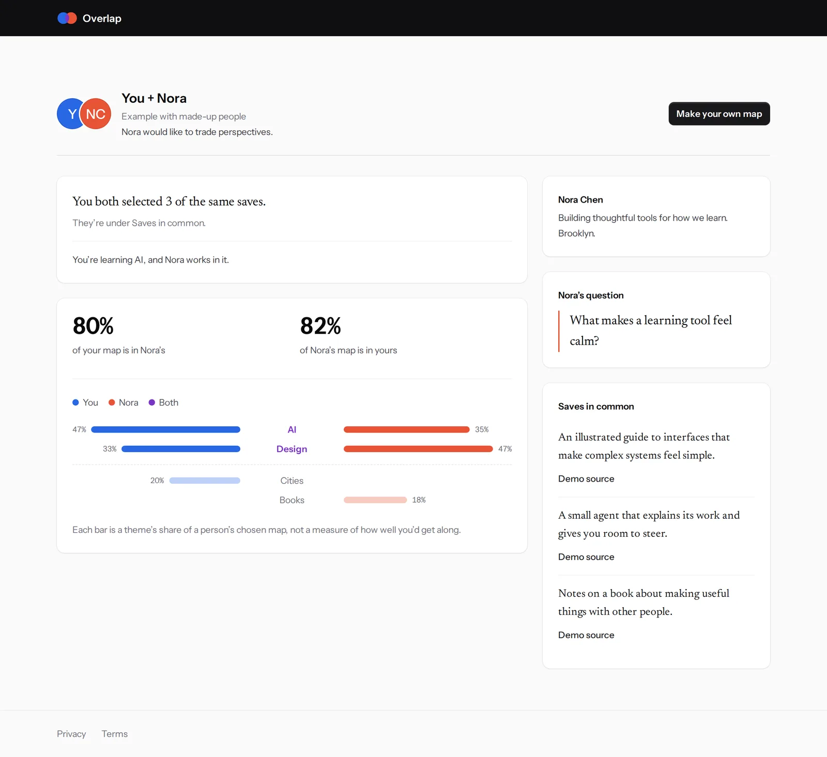827x757 pixels.
Task: Click Nora's question quote text
Action: (651, 331)
